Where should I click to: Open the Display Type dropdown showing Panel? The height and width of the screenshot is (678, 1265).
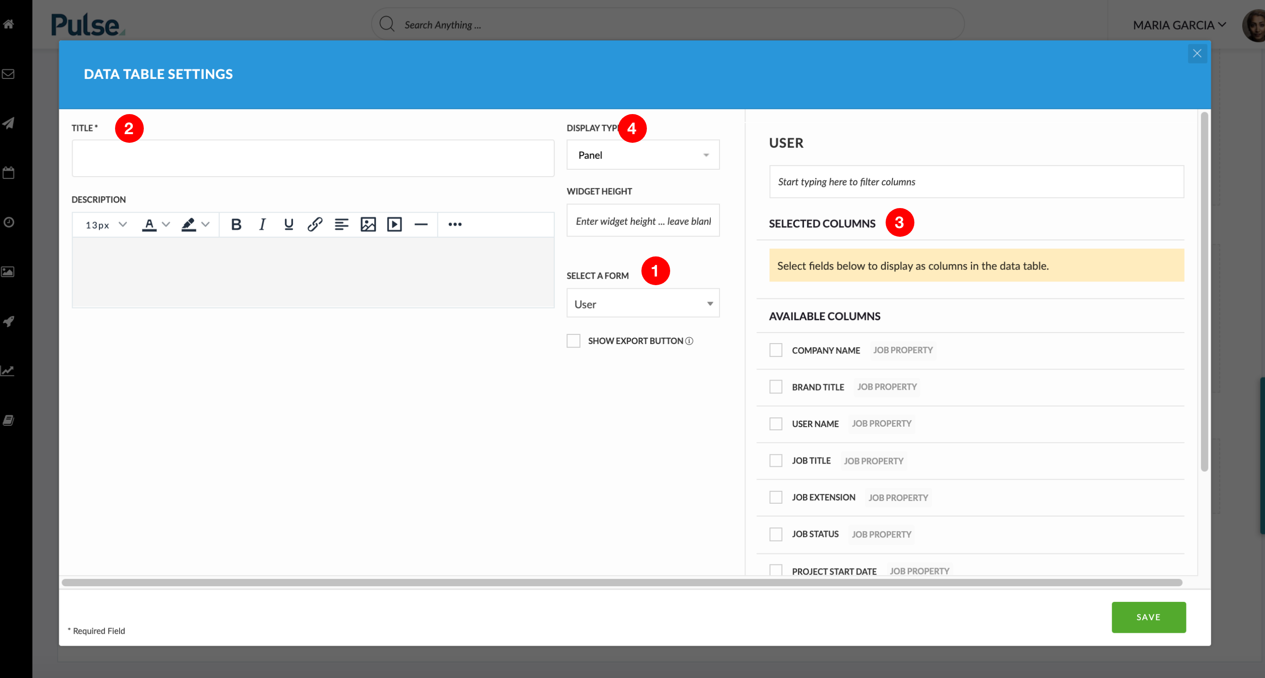[642, 155]
